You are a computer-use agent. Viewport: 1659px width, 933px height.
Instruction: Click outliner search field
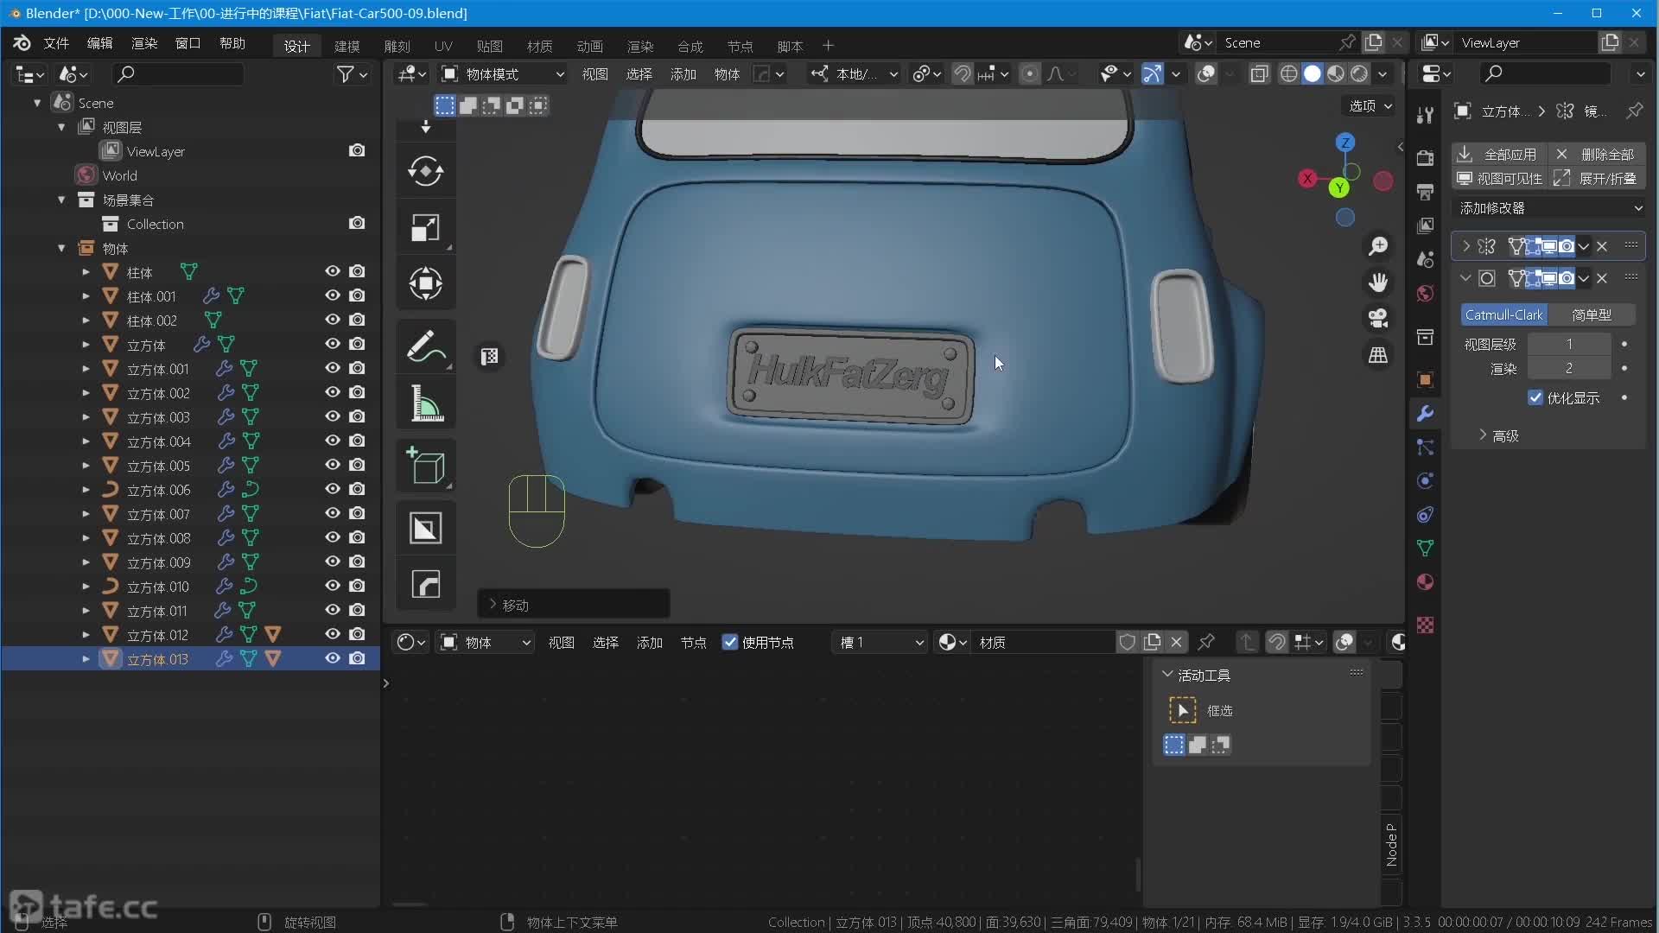tap(178, 74)
